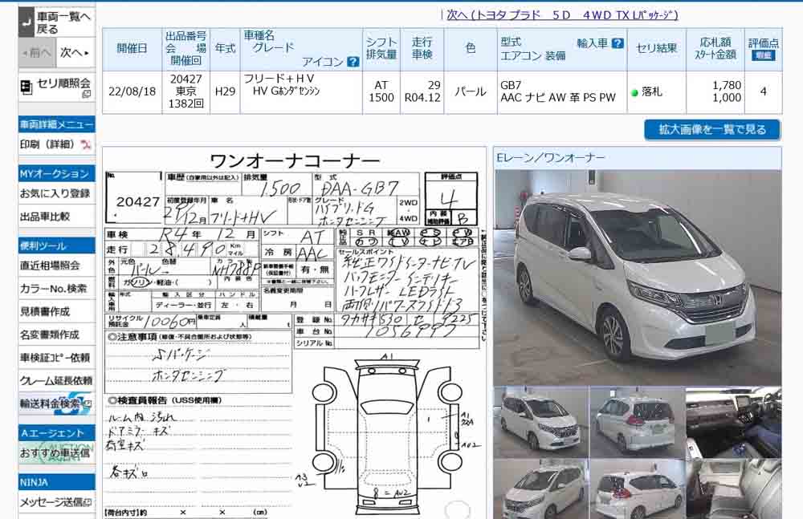Click the Aエージェント section header
803x519 pixels.
point(56,433)
